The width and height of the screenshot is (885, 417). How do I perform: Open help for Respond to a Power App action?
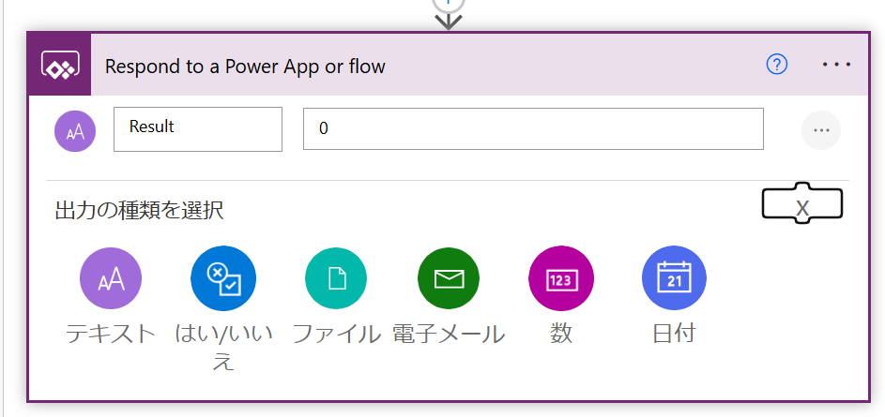click(777, 66)
